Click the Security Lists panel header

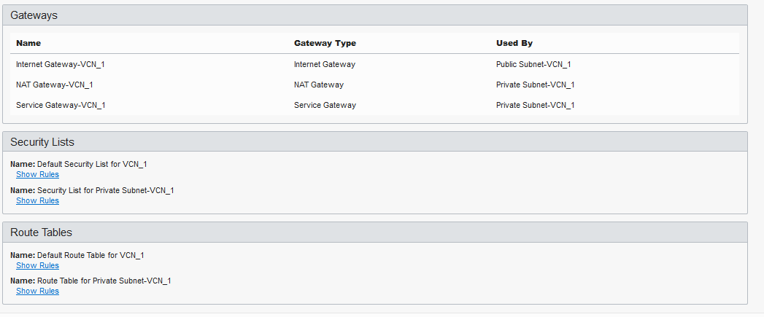(x=374, y=141)
